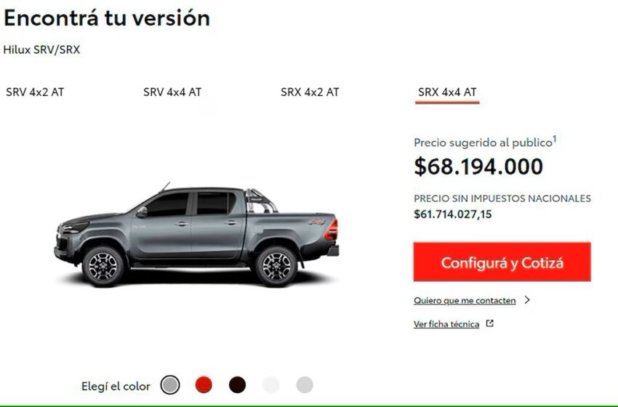
Task: Select the dark black color swatch
Action: pyautogui.click(x=237, y=385)
